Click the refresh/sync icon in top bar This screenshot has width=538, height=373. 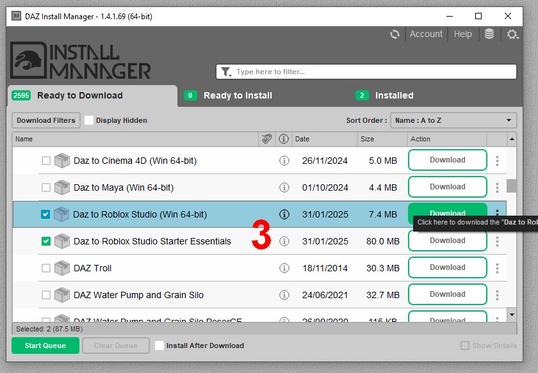395,35
